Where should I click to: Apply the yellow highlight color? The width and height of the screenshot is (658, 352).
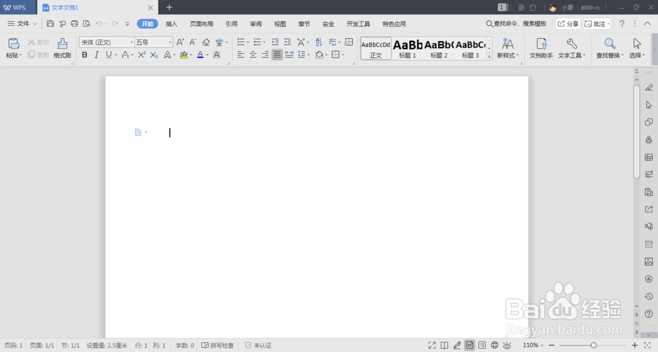tap(184, 55)
